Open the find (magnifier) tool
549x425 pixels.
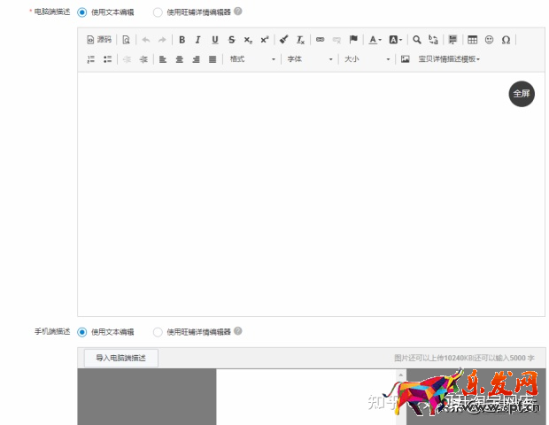tap(416, 40)
